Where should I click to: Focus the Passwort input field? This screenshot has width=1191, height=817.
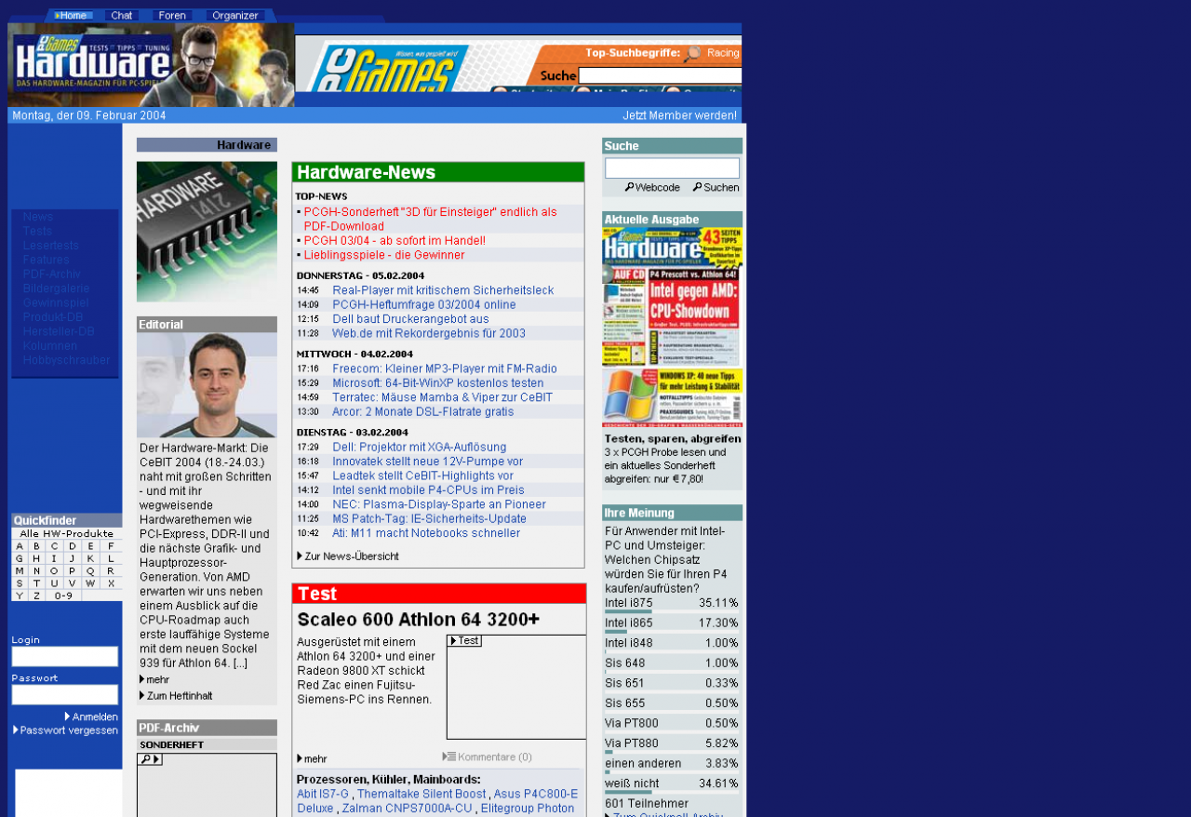(x=64, y=694)
